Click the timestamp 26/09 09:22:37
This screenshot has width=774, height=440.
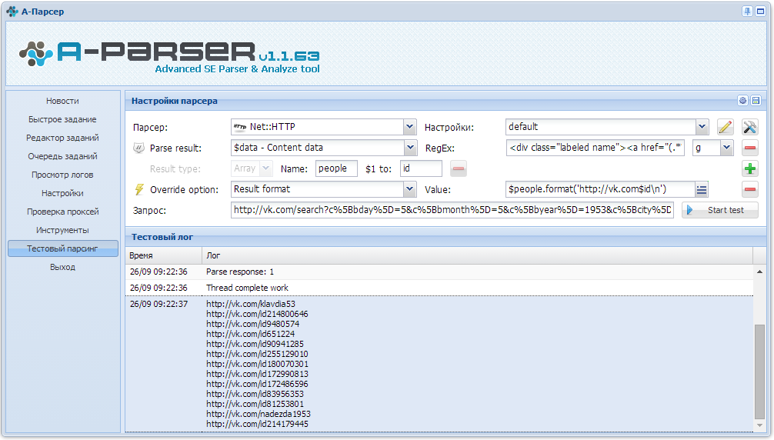click(x=159, y=304)
